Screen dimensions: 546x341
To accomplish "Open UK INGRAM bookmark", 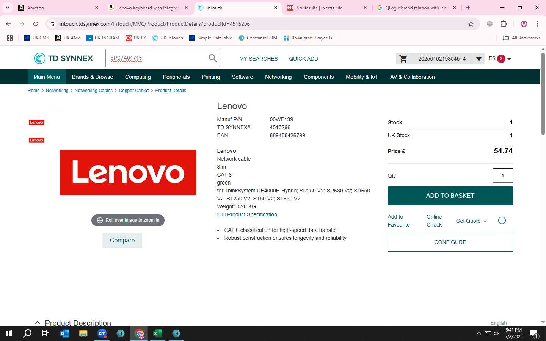I will (x=103, y=38).
